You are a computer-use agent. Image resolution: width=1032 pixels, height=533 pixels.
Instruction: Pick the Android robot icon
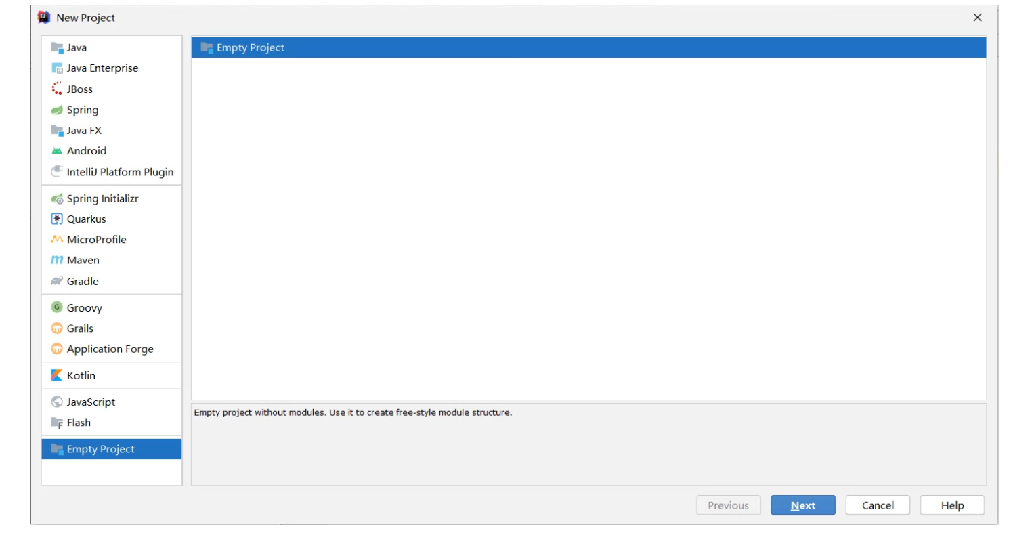(57, 151)
